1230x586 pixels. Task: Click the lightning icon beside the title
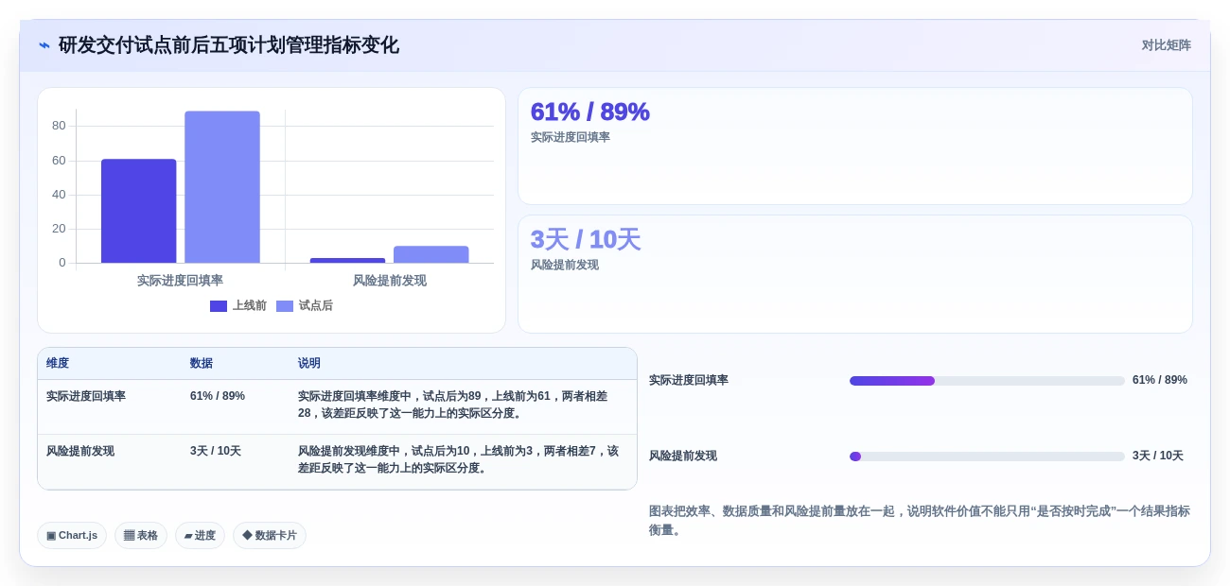[44, 45]
